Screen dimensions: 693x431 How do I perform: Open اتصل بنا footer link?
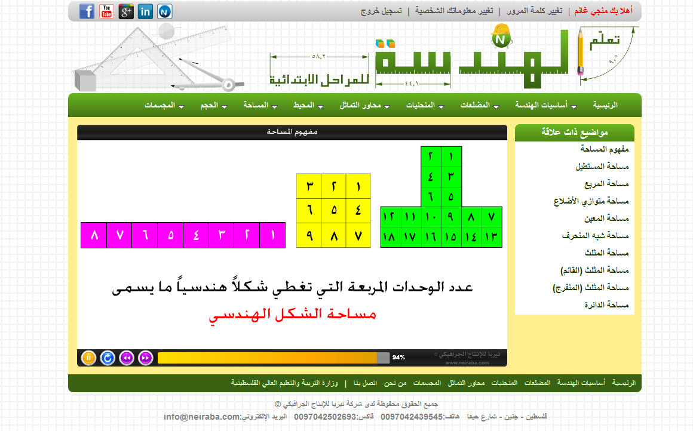click(x=365, y=383)
